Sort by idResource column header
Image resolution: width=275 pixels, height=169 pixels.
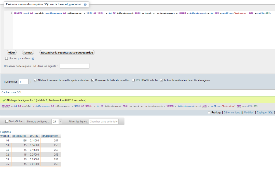coord(19,136)
